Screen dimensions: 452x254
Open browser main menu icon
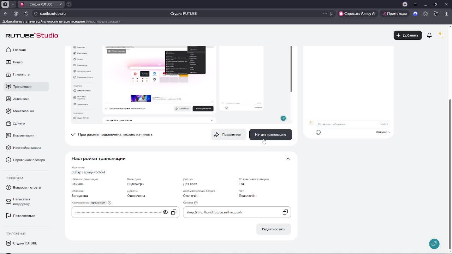pos(415,4)
